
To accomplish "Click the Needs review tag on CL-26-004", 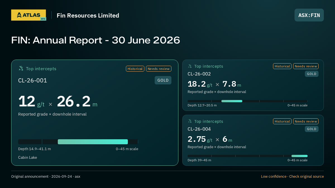I will [x=306, y=121].
